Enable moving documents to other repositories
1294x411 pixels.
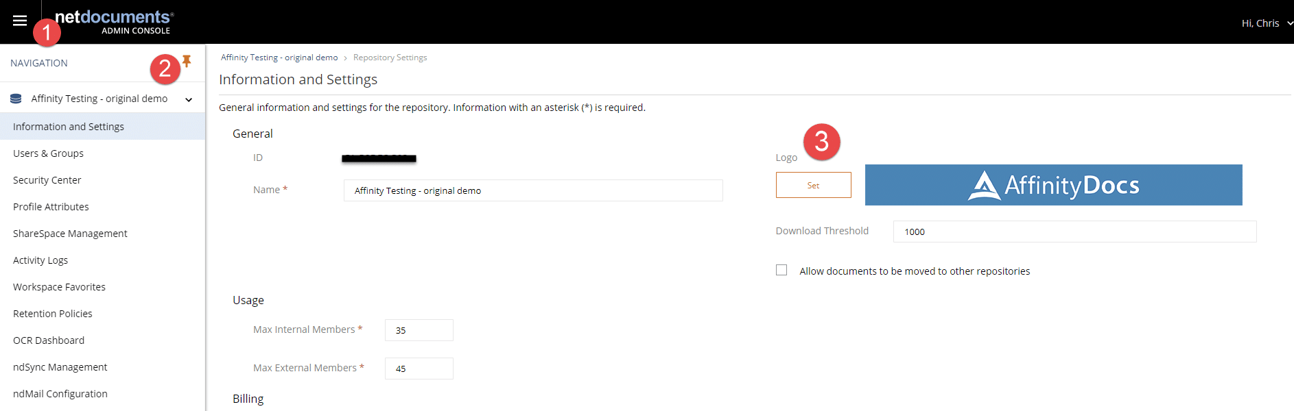click(x=781, y=270)
